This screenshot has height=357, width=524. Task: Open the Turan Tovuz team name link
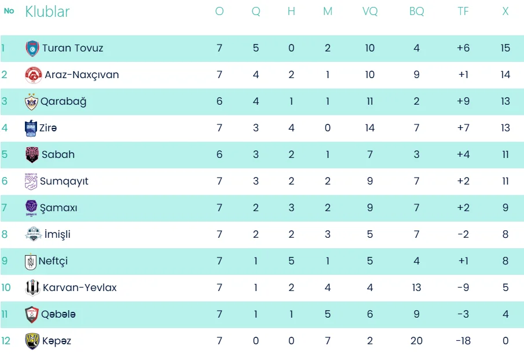(x=72, y=48)
